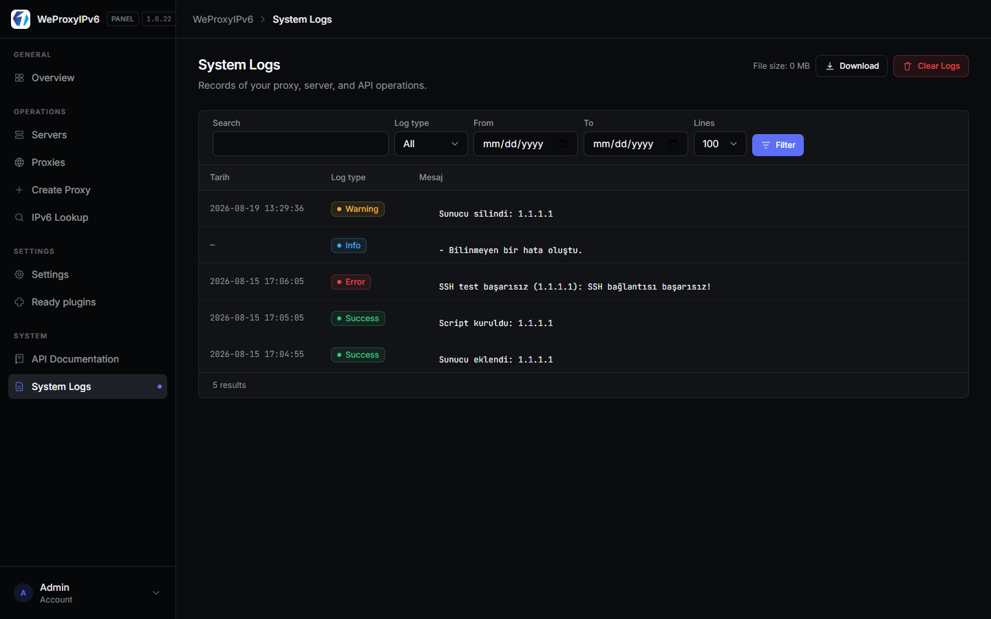Viewport: 991px width, 619px height.
Task: Click the Mesaj column header
Action: pos(431,177)
